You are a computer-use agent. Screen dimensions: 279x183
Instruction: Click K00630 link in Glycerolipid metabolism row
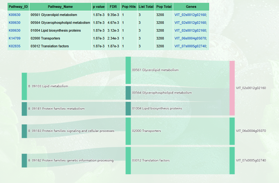click(x=14, y=15)
